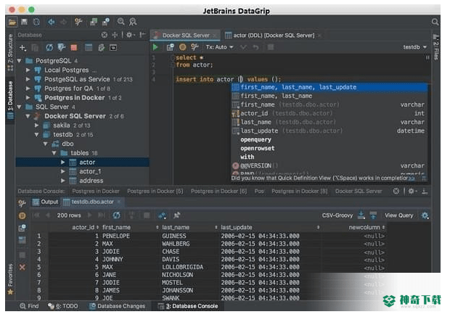Run the query with green Execute arrow

(155, 47)
